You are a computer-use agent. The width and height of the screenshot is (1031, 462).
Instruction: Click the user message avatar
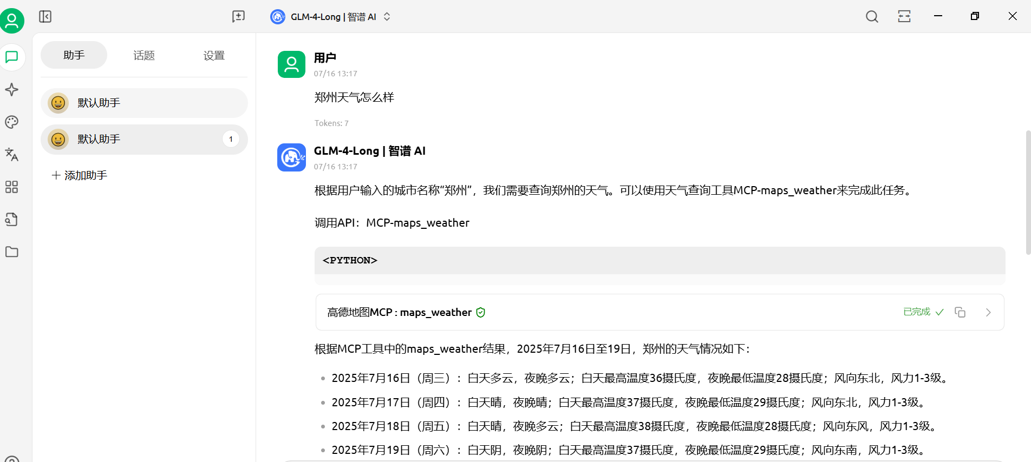[x=291, y=64]
